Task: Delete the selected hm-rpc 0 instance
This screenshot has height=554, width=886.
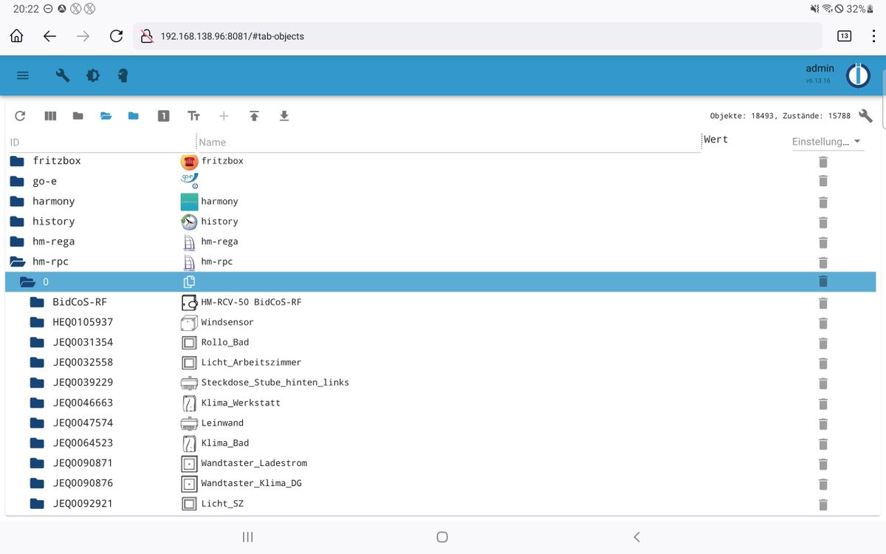Action: pos(823,281)
